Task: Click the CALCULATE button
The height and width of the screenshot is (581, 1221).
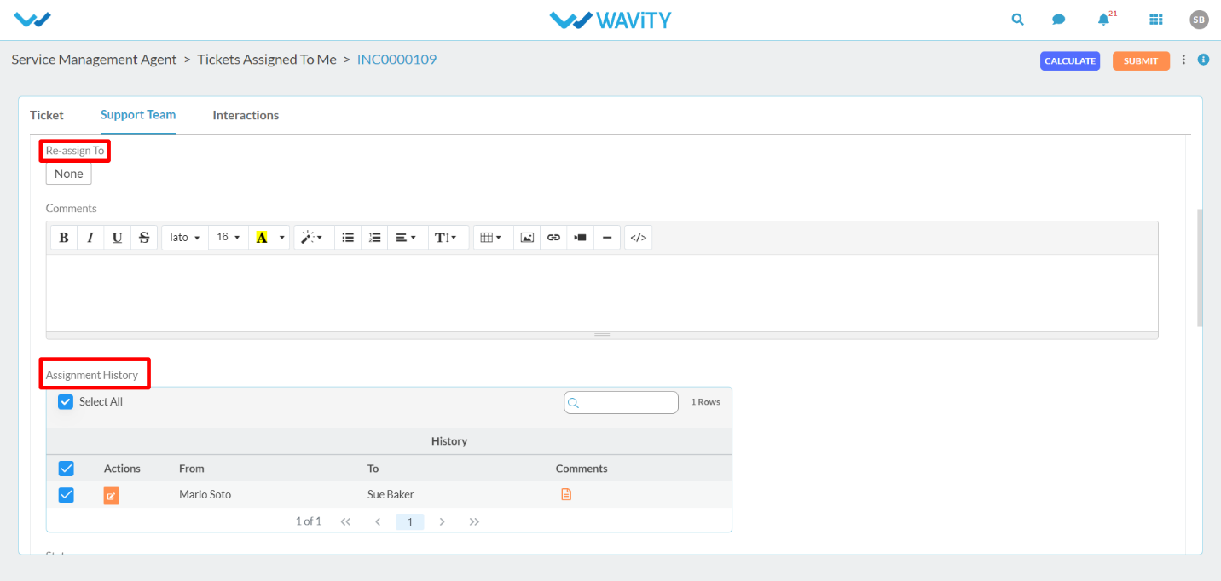Action: (1070, 61)
